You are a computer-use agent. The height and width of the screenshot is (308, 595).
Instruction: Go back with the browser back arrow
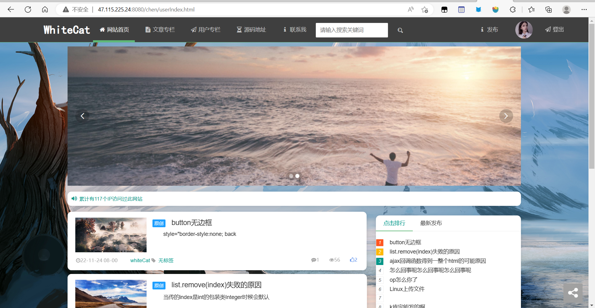11,10
